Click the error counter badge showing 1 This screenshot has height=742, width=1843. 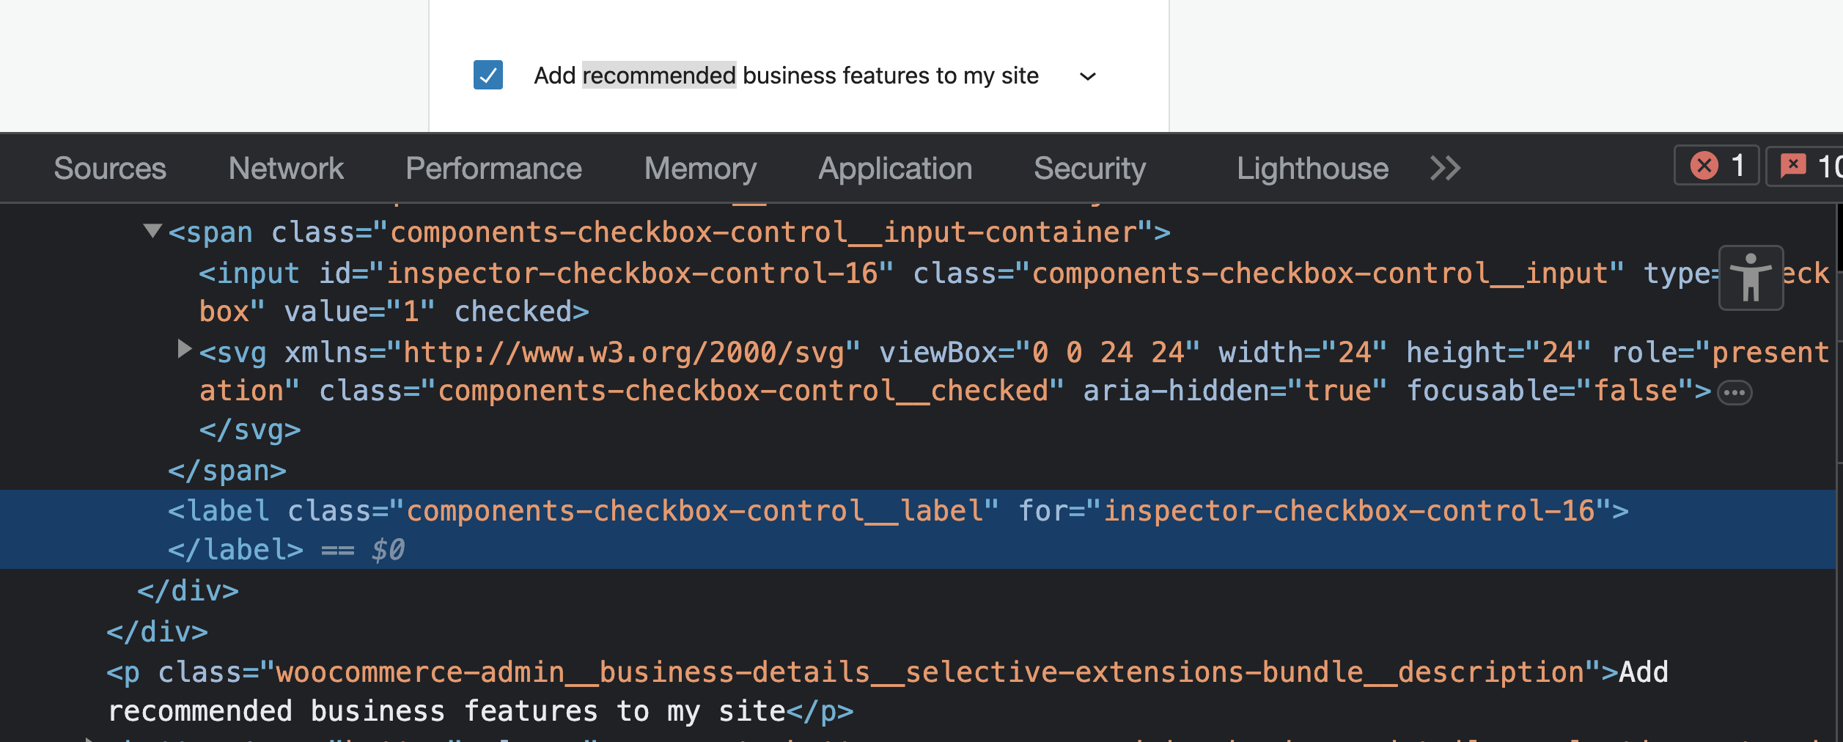[1715, 167]
